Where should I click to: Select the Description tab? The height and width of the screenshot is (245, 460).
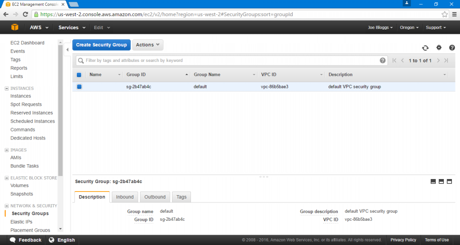coord(92,197)
